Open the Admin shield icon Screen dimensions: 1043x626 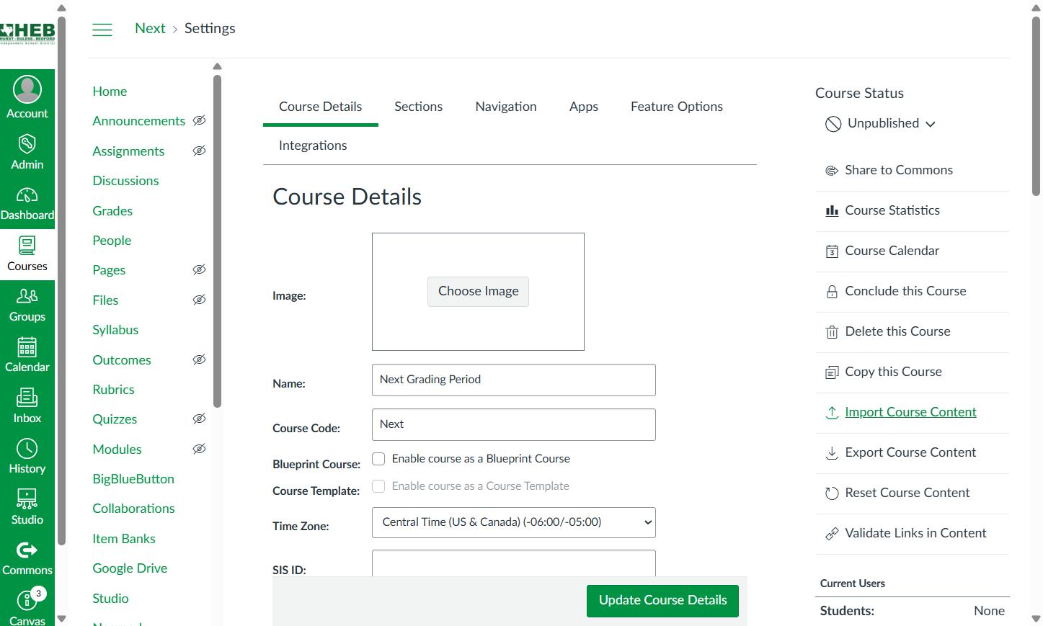click(x=27, y=143)
